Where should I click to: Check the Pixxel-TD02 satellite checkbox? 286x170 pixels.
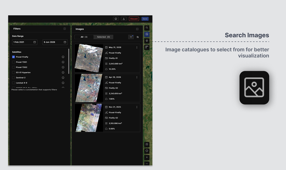coord(13,67)
